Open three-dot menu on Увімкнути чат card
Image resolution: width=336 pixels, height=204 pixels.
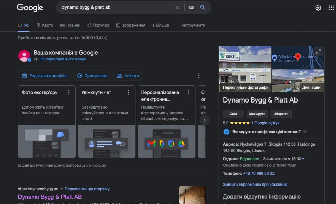click(129, 92)
